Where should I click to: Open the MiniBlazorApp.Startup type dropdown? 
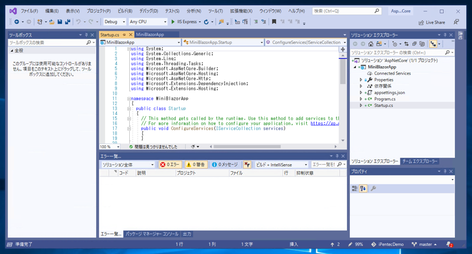coord(223,43)
